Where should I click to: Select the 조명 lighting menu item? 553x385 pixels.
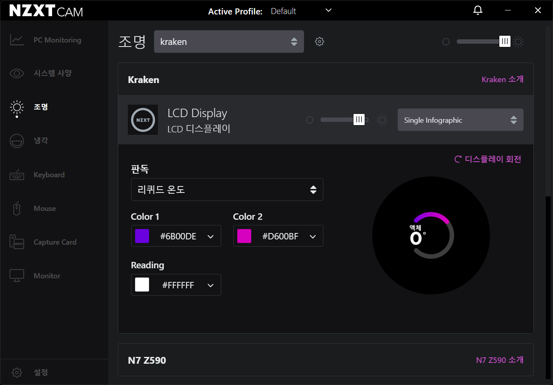coord(40,107)
